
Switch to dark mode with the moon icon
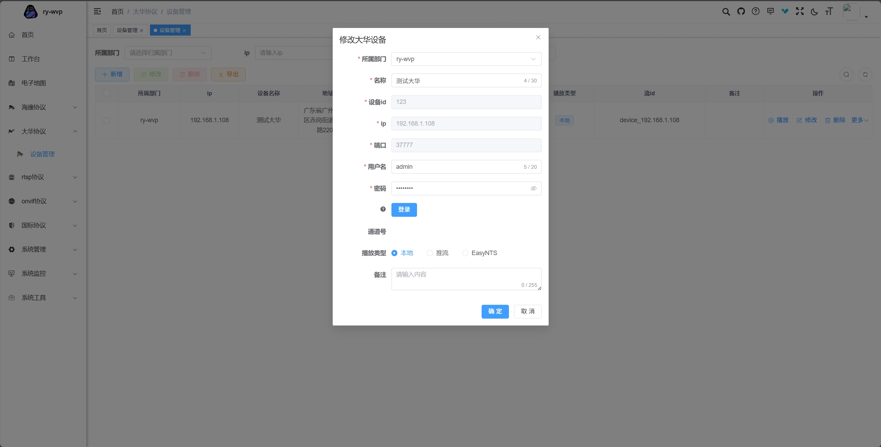click(x=814, y=12)
